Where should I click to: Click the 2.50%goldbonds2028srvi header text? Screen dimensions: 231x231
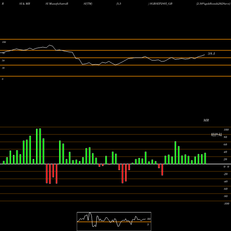pyautogui.click(x=213, y=4)
